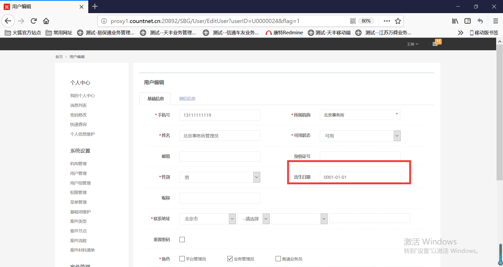Open 康特Redmine bookmark
503x267 pixels.
(284, 33)
